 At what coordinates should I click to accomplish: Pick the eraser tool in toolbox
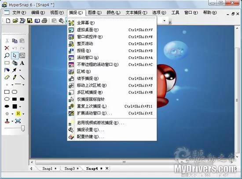point(7,77)
